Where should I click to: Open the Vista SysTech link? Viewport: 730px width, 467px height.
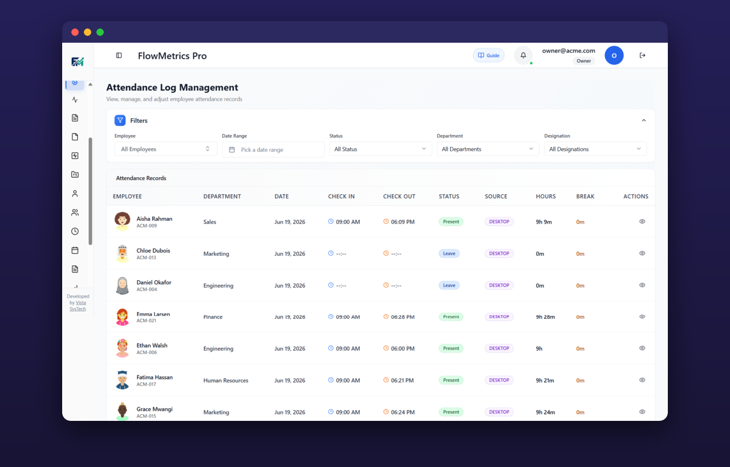point(79,306)
